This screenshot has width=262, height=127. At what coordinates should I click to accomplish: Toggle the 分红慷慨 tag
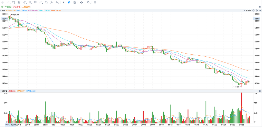[x=17, y=7]
